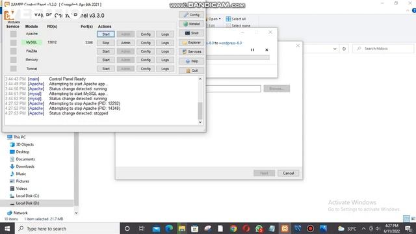Open Network in navigation pane
This screenshot has height=234, width=416.
click(20, 213)
